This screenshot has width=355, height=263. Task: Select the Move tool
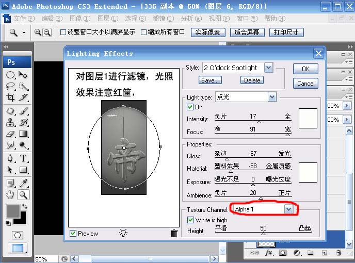(x=23, y=75)
